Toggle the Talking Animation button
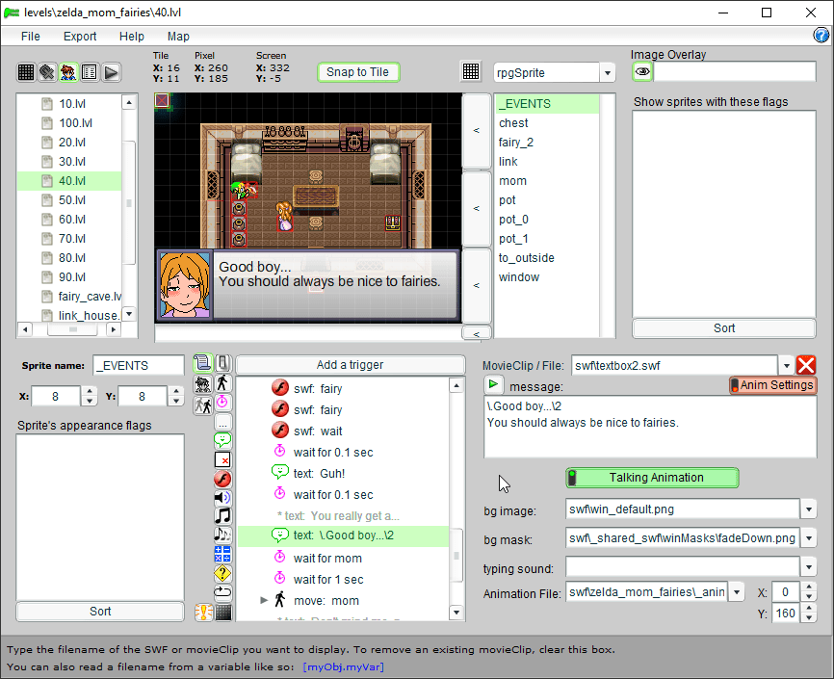This screenshot has width=834, height=679. [x=652, y=478]
